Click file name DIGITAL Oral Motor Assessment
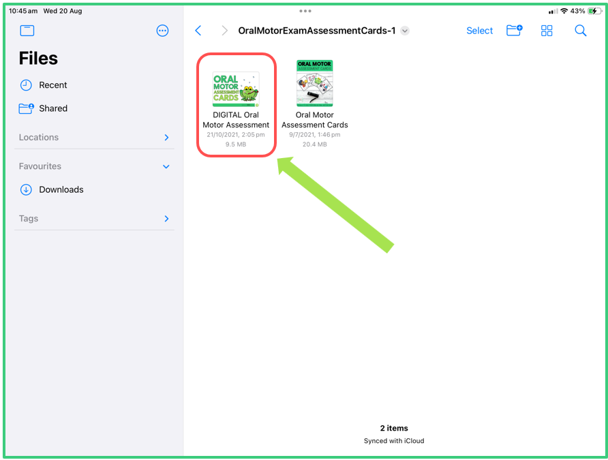Screen dimensions: 608x460 [x=236, y=120]
